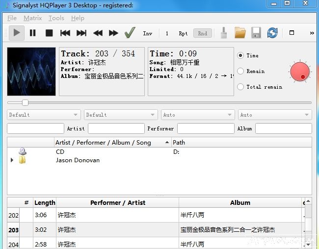Open the File menu
Viewport: 319px width, 249px height.
tap(12, 18)
